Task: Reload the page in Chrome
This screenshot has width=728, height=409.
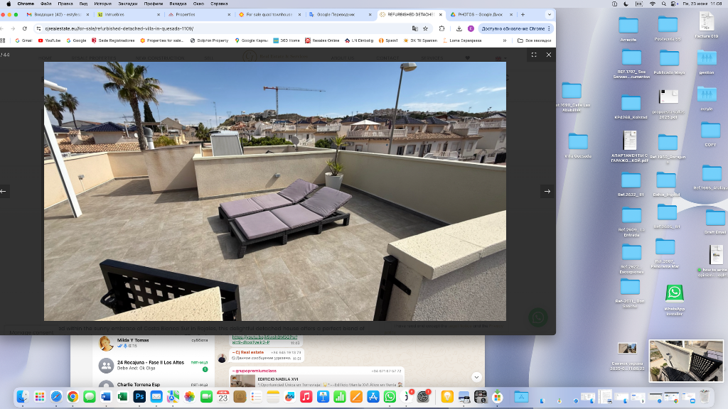Action: tap(23, 28)
